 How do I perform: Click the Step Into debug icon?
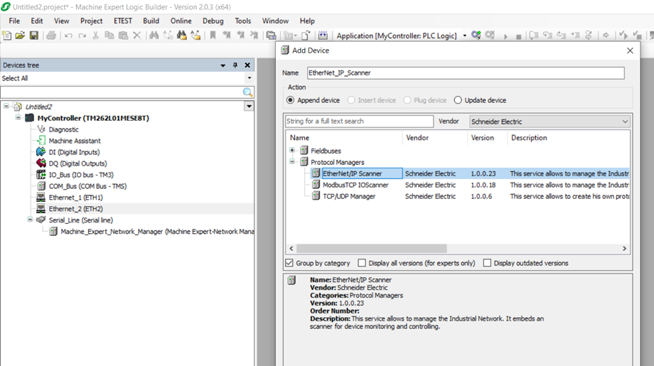[x=547, y=36]
